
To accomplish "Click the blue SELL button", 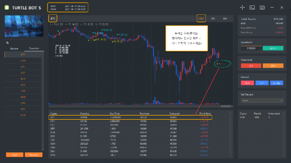I will click(262, 83).
